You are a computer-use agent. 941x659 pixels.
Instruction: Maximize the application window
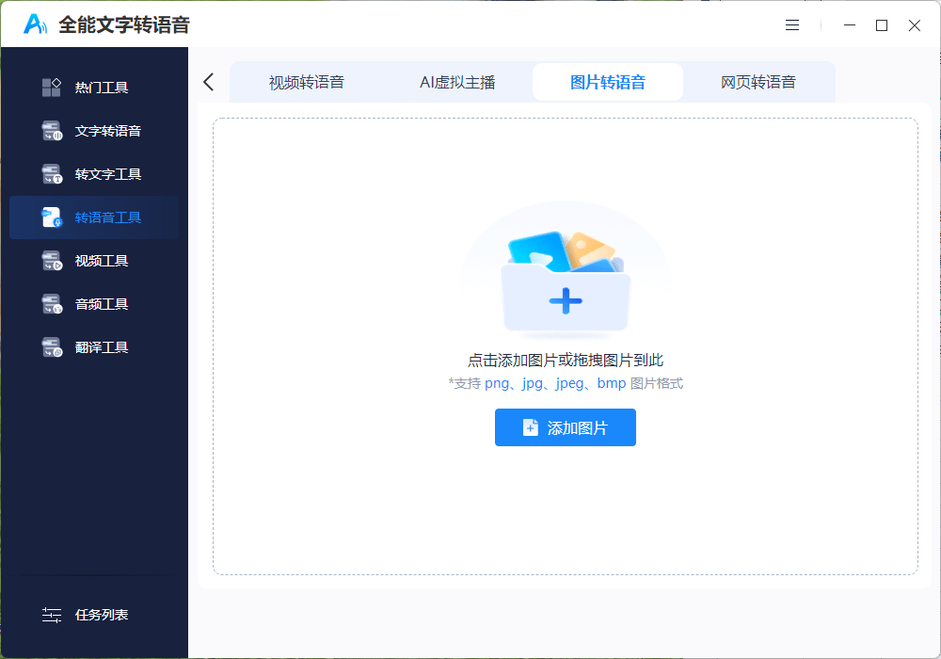pos(882,25)
